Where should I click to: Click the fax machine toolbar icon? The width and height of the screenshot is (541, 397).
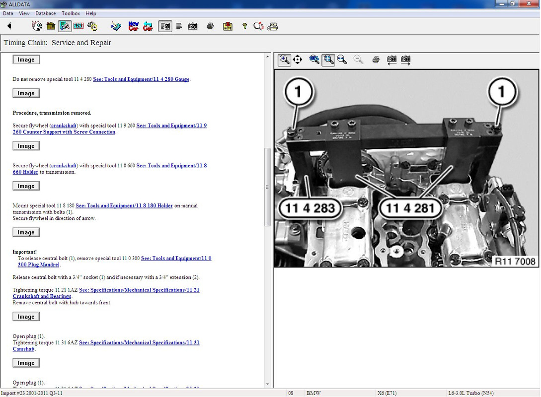(273, 26)
